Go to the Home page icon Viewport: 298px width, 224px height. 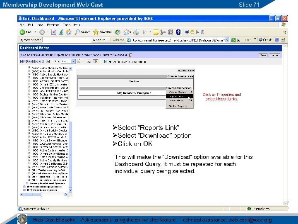click(x=69, y=32)
